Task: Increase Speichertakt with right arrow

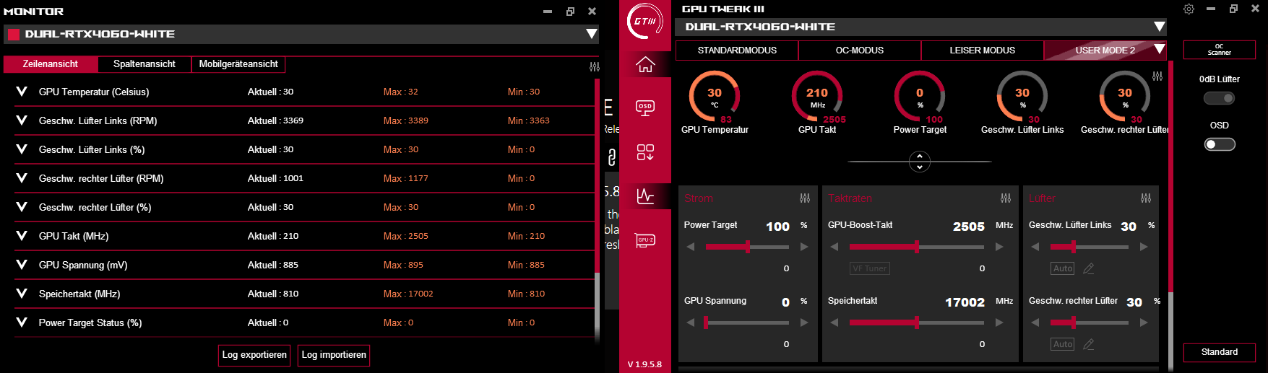Action: [x=999, y=322]
